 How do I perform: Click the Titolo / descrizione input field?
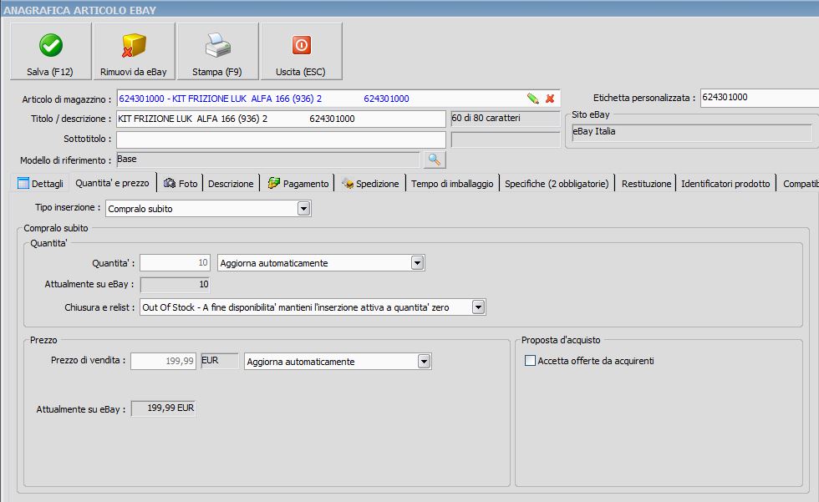pos(281,119)
